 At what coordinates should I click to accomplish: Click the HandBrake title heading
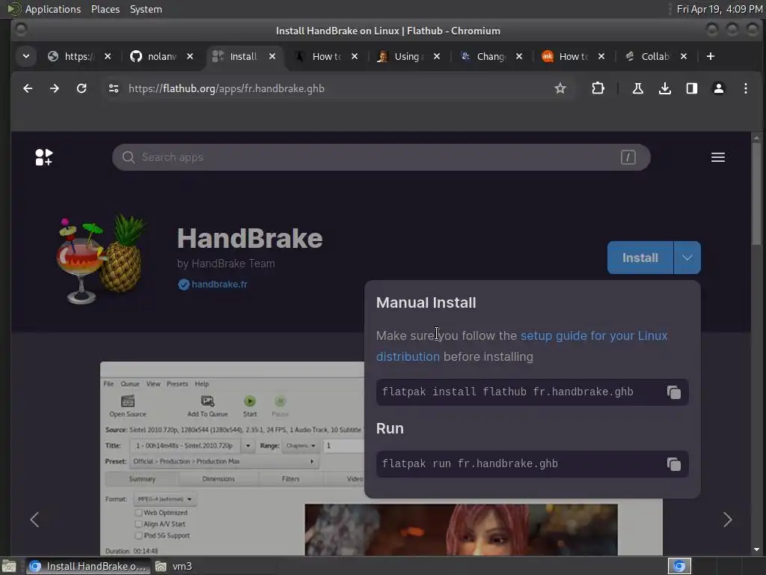(250, 239)
